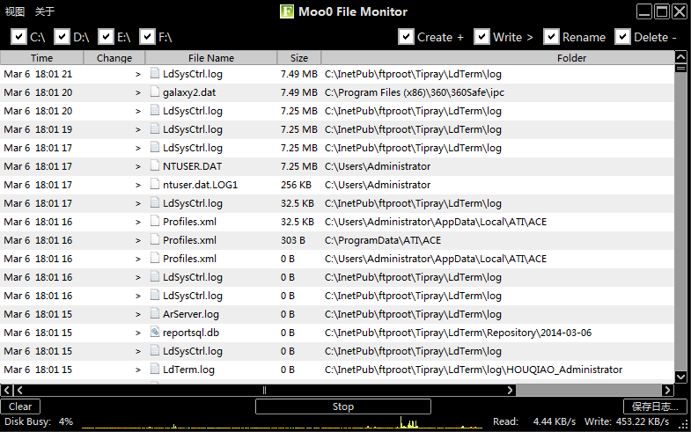
Task: Toggle monitoring of F:\ drive
Action: tap(147, 37)
